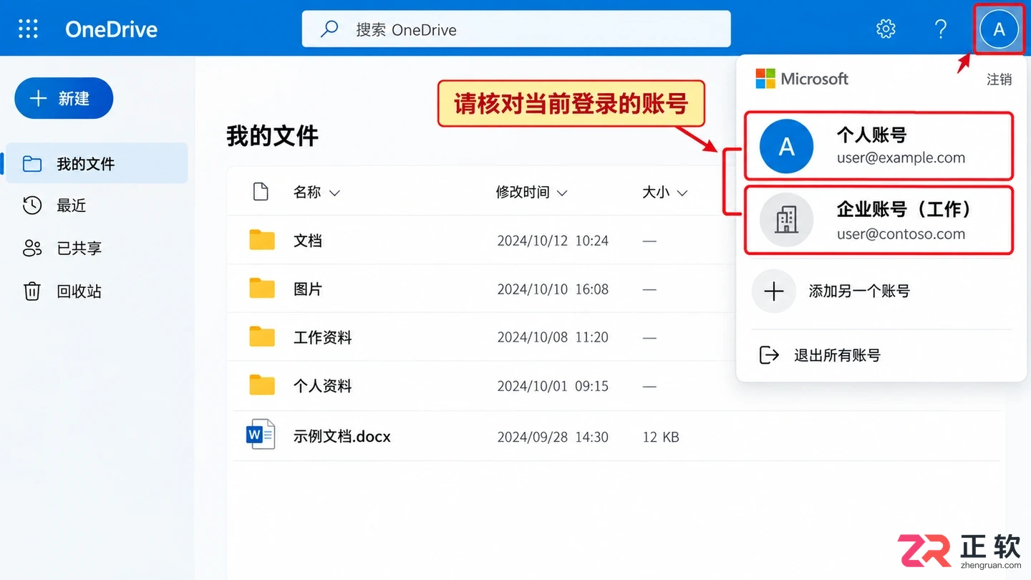Image resolution: width=1031 pixels, height=580 pixels.
Task: Open the 图片 folder name
Action: tap(308, 289)
